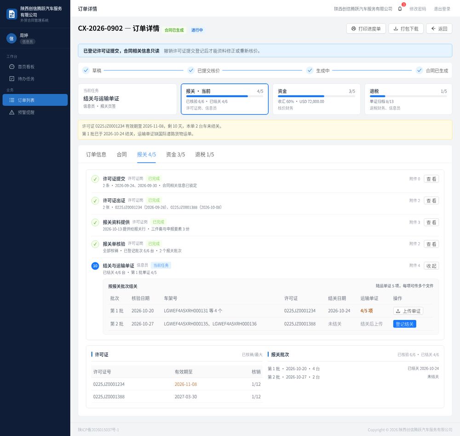Click the 草稿 step check icon

(86, 70)
